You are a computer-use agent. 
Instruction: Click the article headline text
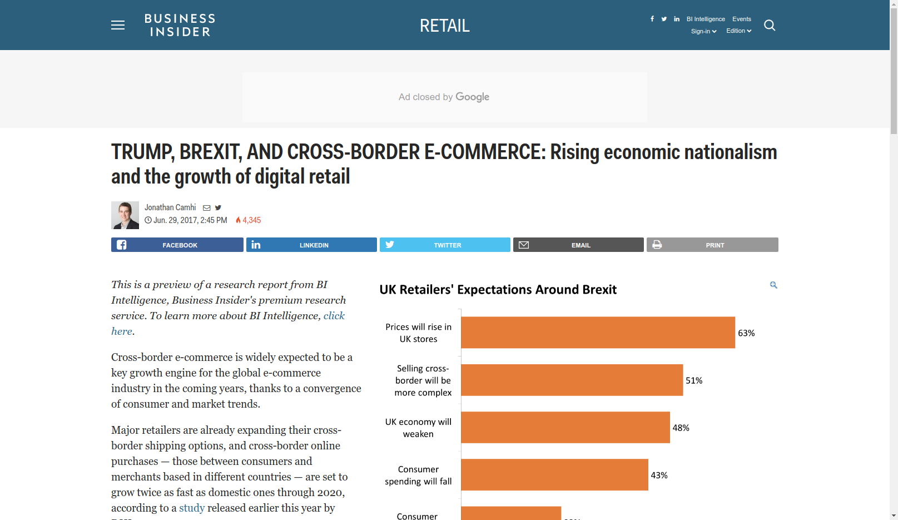[444, 164]
